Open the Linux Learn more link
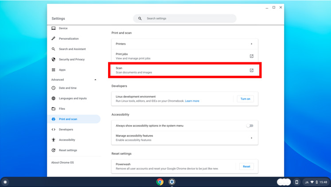The width and height of the screenshot is (331, 187). tap(192, 101)
